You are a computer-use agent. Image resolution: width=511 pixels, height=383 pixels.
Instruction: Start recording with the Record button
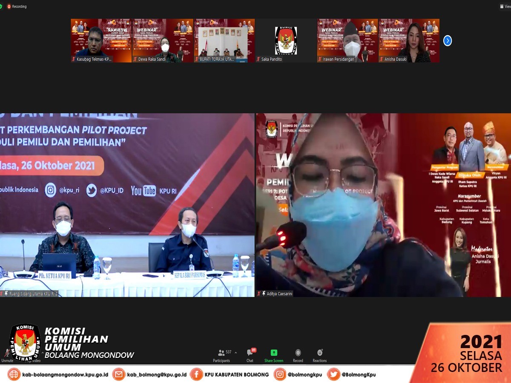coord(298,355)
